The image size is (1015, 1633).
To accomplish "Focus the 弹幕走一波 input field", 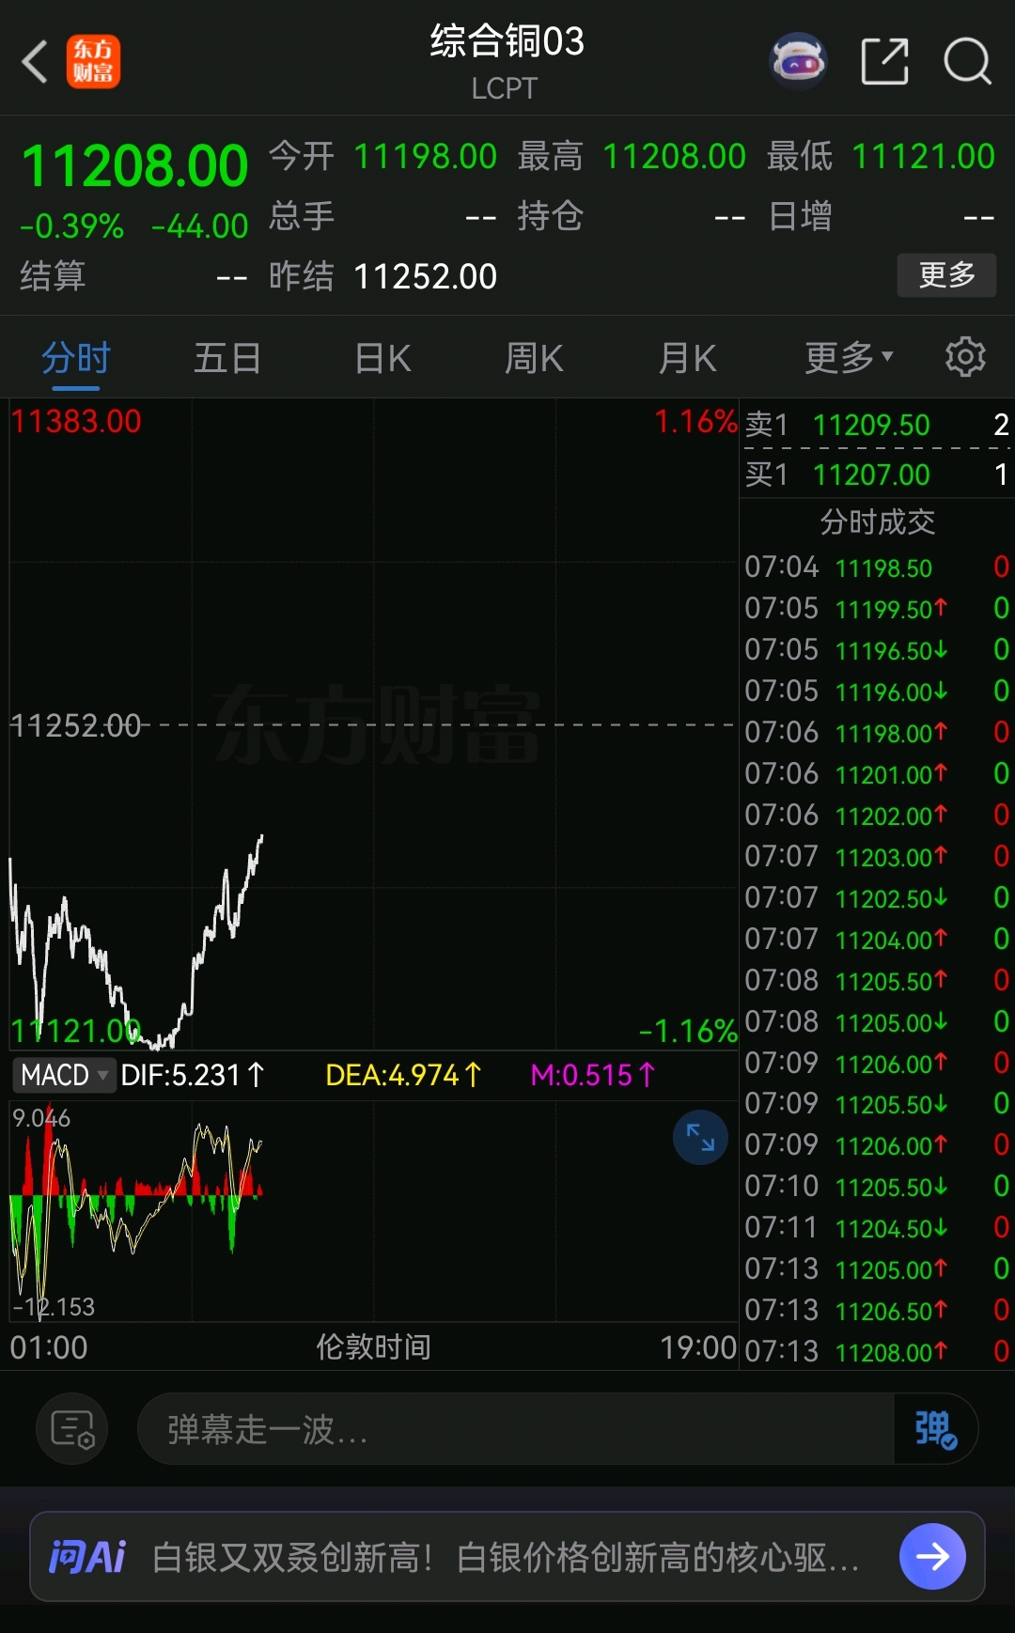I will click(515, 1429).
